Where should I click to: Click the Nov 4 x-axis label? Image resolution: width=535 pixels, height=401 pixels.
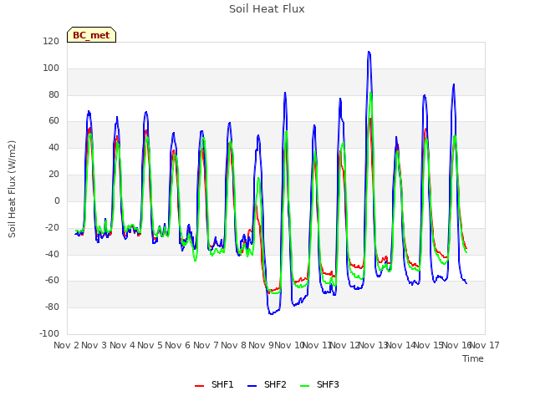[122, 345]
